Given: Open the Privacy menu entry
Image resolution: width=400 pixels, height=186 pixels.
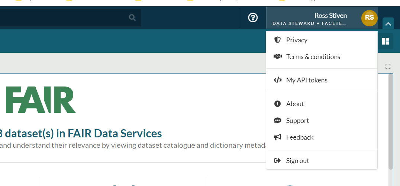Looking at the screenshot, I should tap(297, 40).
